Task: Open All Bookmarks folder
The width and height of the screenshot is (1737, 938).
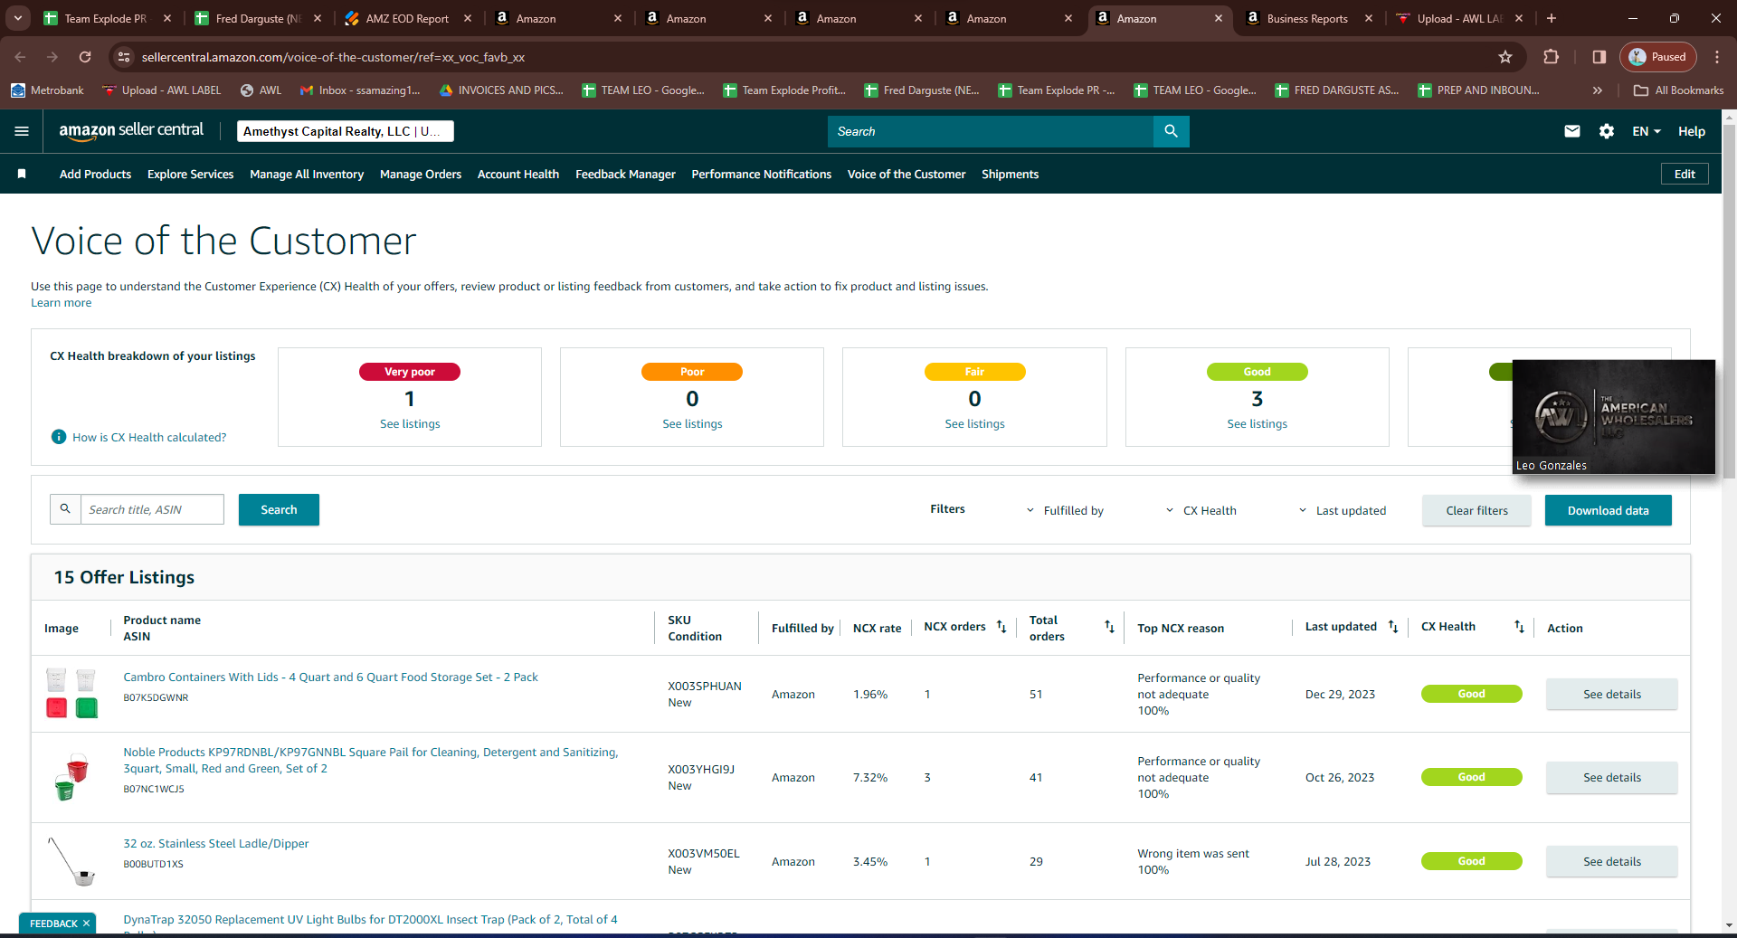Action: pos(1679,90)
